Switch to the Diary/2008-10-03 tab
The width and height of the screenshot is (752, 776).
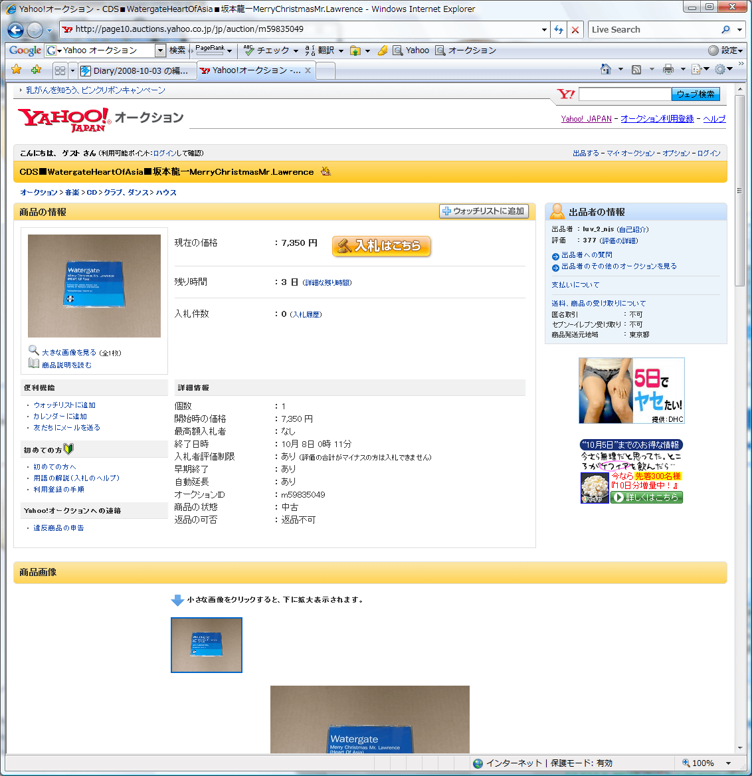[136, 70]
